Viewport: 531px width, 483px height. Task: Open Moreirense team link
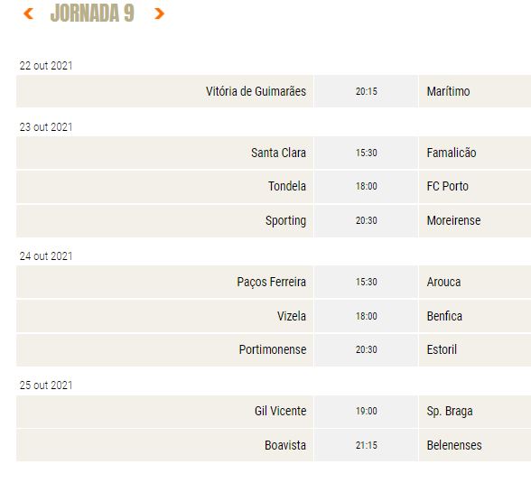[453, 220]
